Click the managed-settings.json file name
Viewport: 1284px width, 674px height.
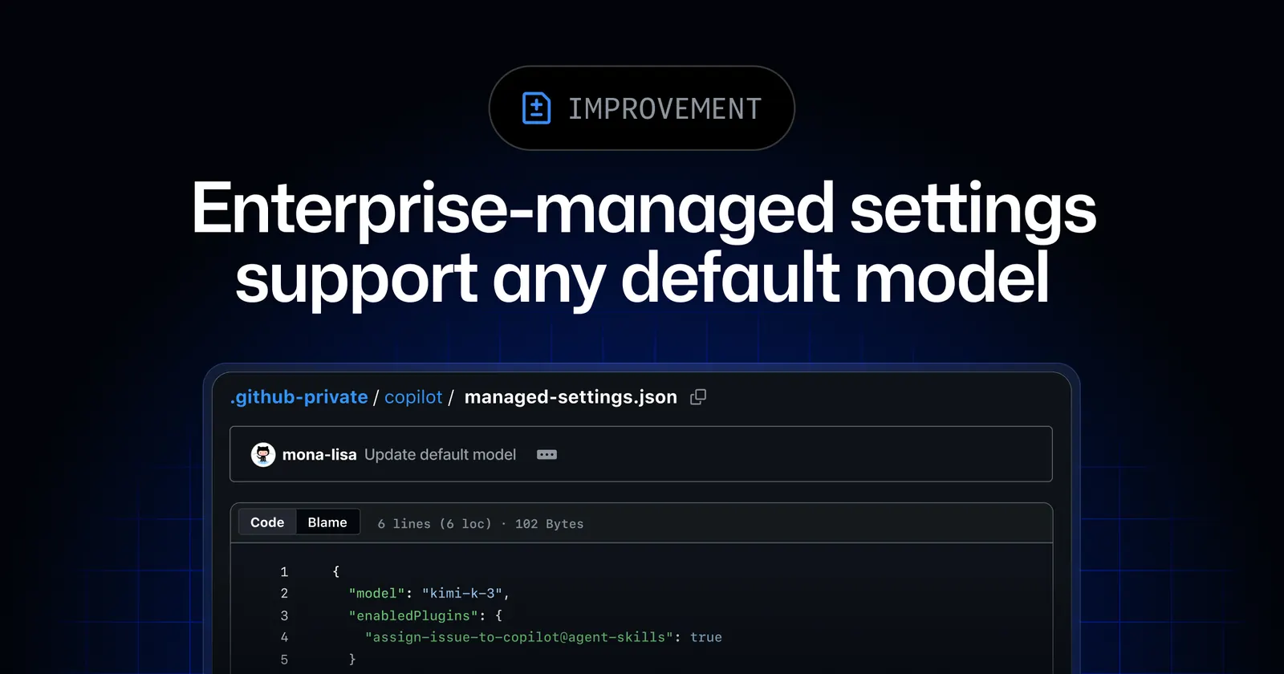pos(571,397)
